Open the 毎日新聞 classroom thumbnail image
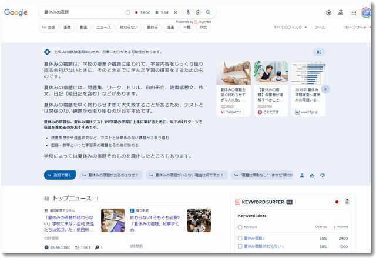The height and width of the screenshot is (258, 376). pyautogui.click(x=199, y=220)
